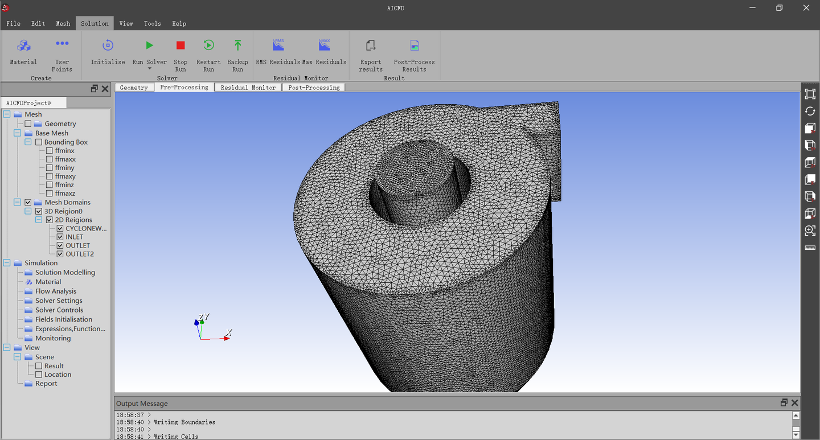
Task: Click the Material icon in the ribbon
Action: pyautogui.click(x=23, y=46)
